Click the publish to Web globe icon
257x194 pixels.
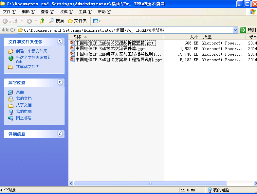[x=11, y=58]
